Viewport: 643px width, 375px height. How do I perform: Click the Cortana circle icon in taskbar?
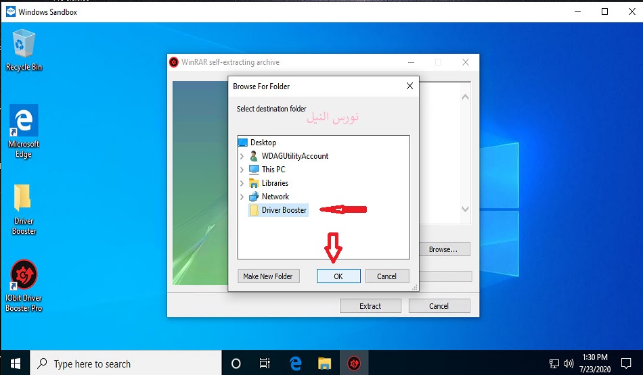coord(236,364)
